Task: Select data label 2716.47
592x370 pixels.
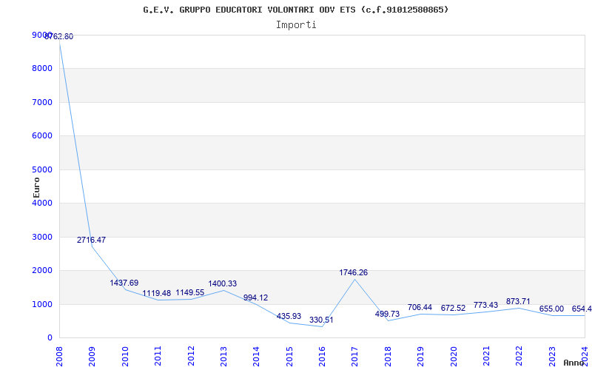Action: [x=91, y=240]
